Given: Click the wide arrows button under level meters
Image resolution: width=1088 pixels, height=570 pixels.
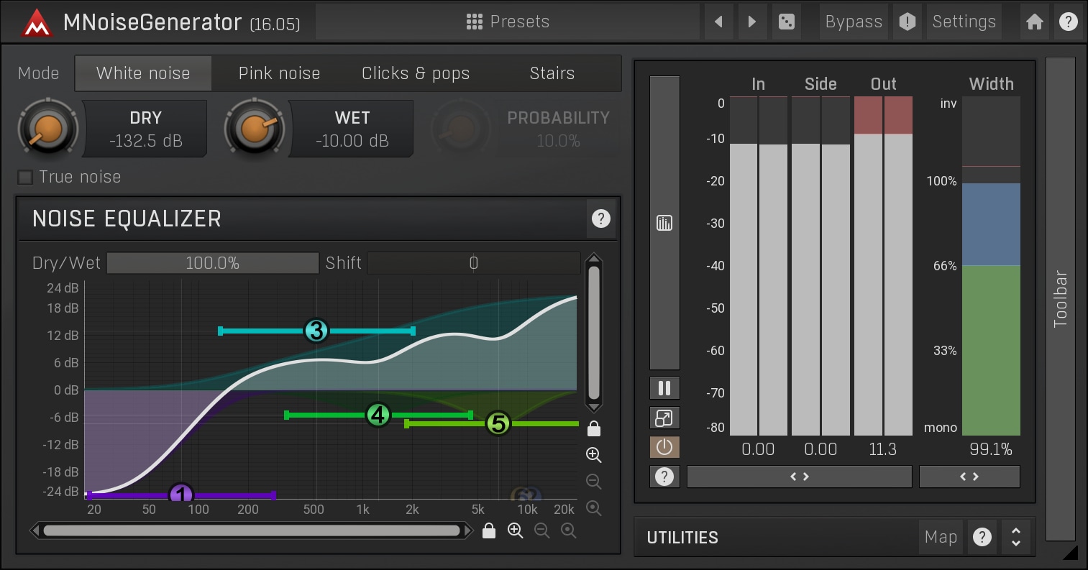Looking at the screenshot, I should coord(800,477).
